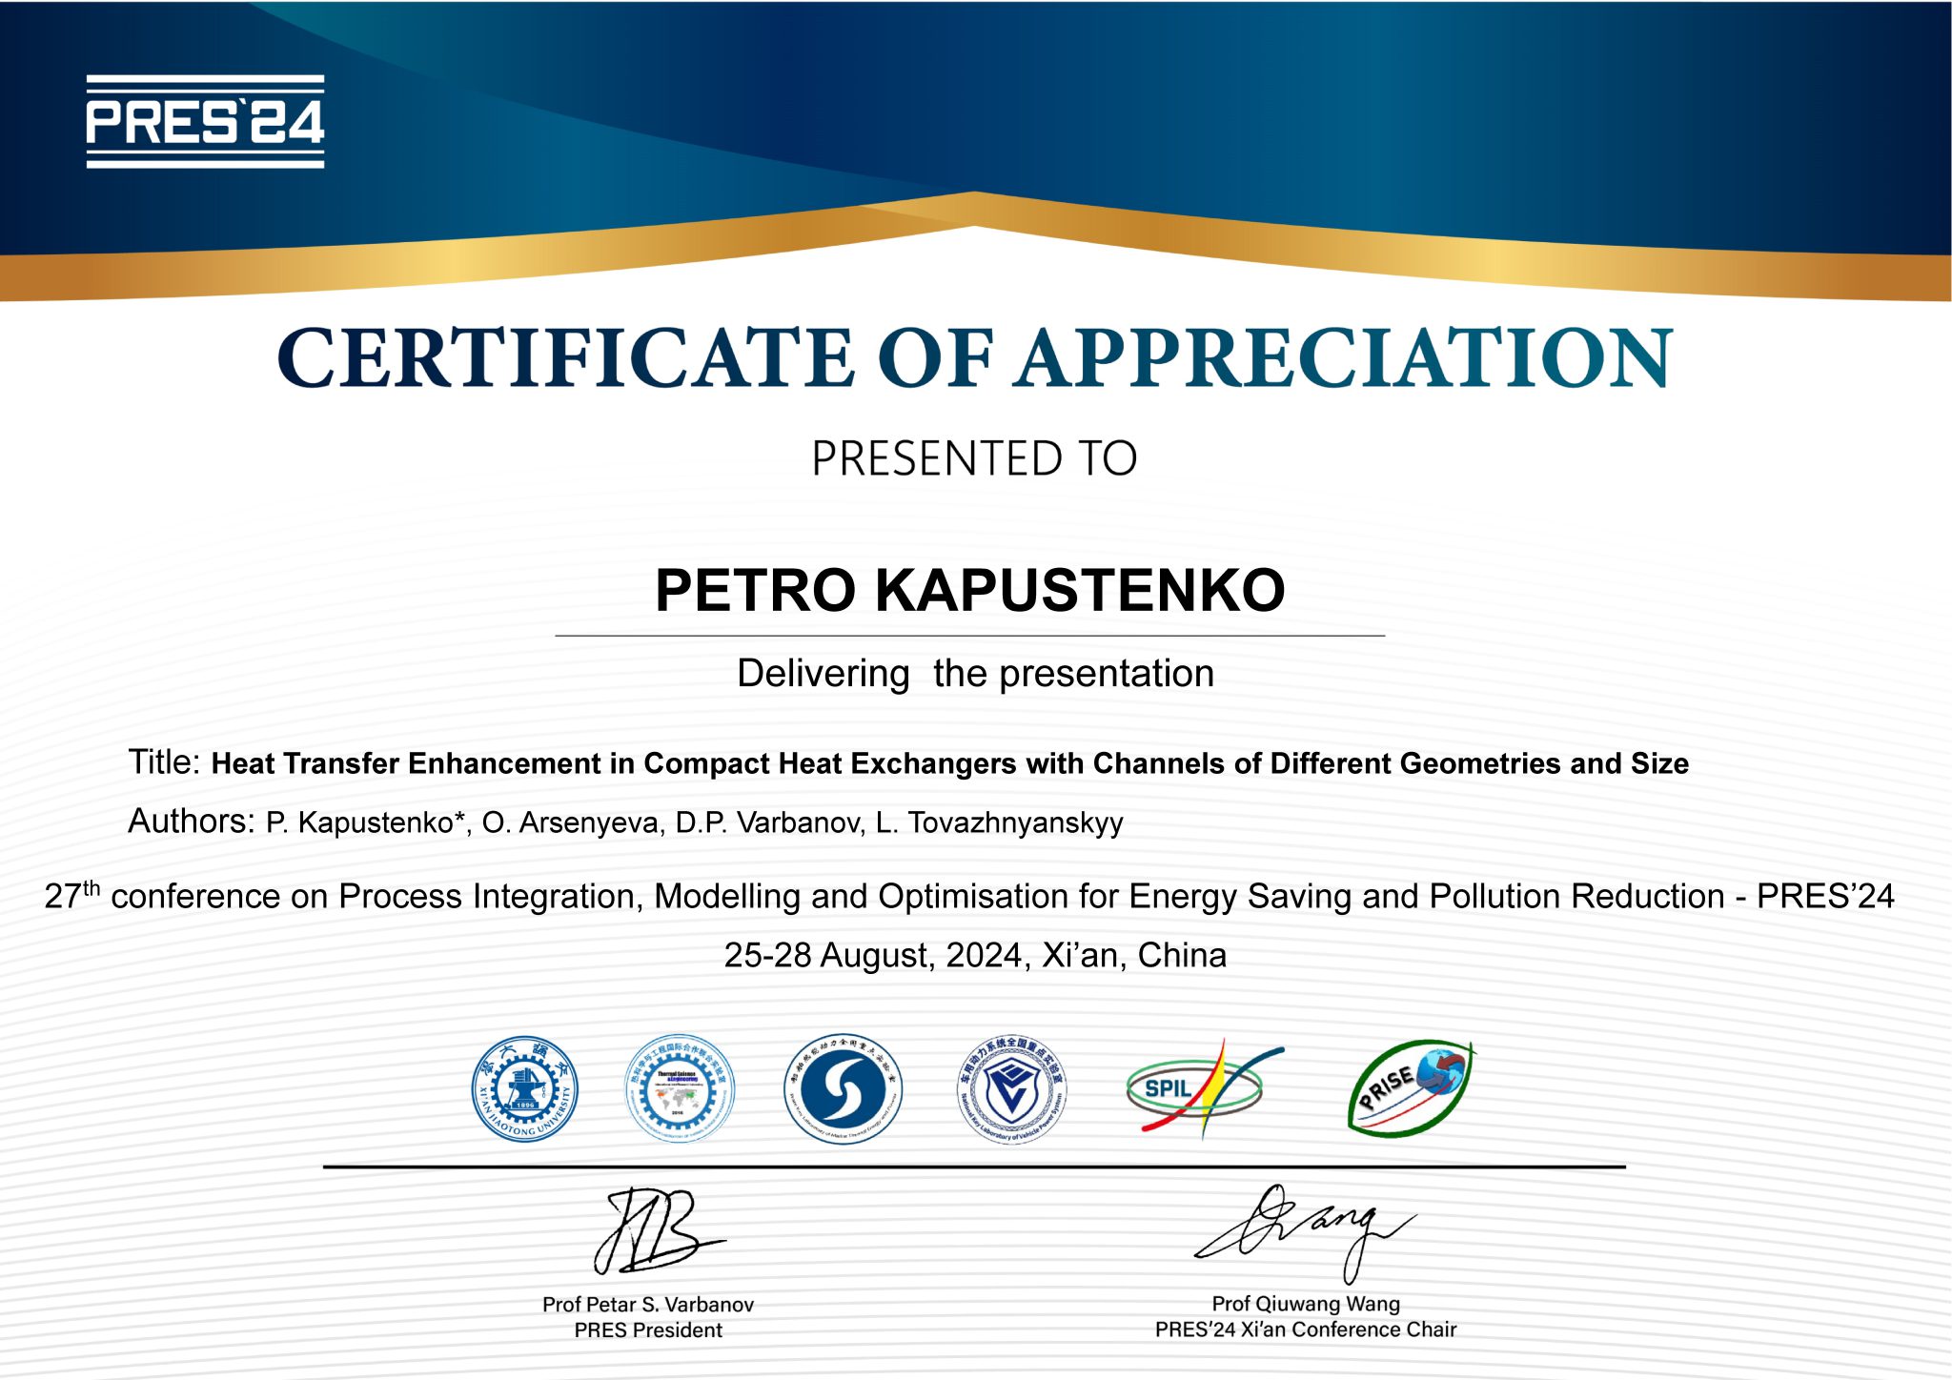Screen dimensions: 1952x1380
Task: Click the Certificate of Appreciation heading
Action: [x=974, y=358]
